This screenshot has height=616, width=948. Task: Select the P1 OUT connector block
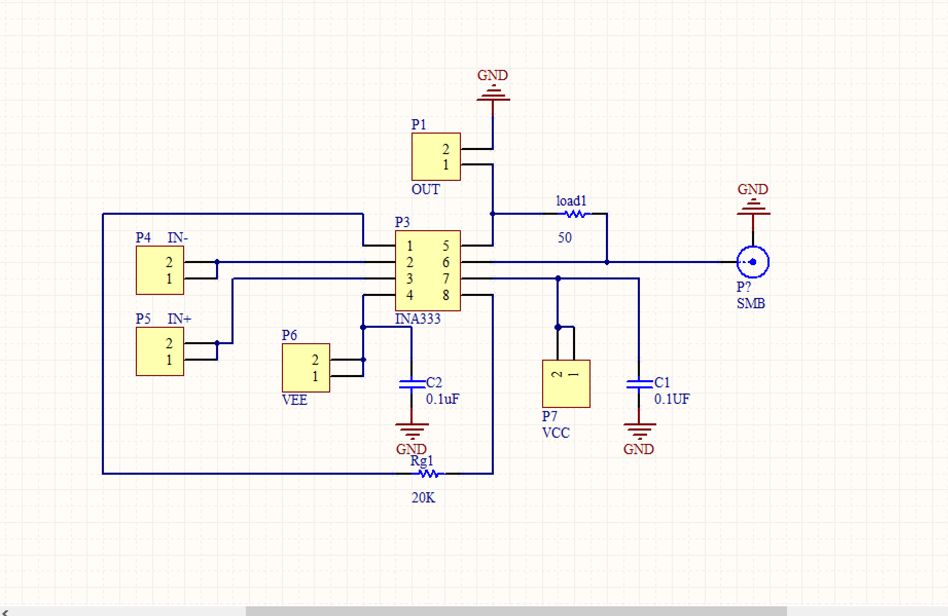[436, 157]
